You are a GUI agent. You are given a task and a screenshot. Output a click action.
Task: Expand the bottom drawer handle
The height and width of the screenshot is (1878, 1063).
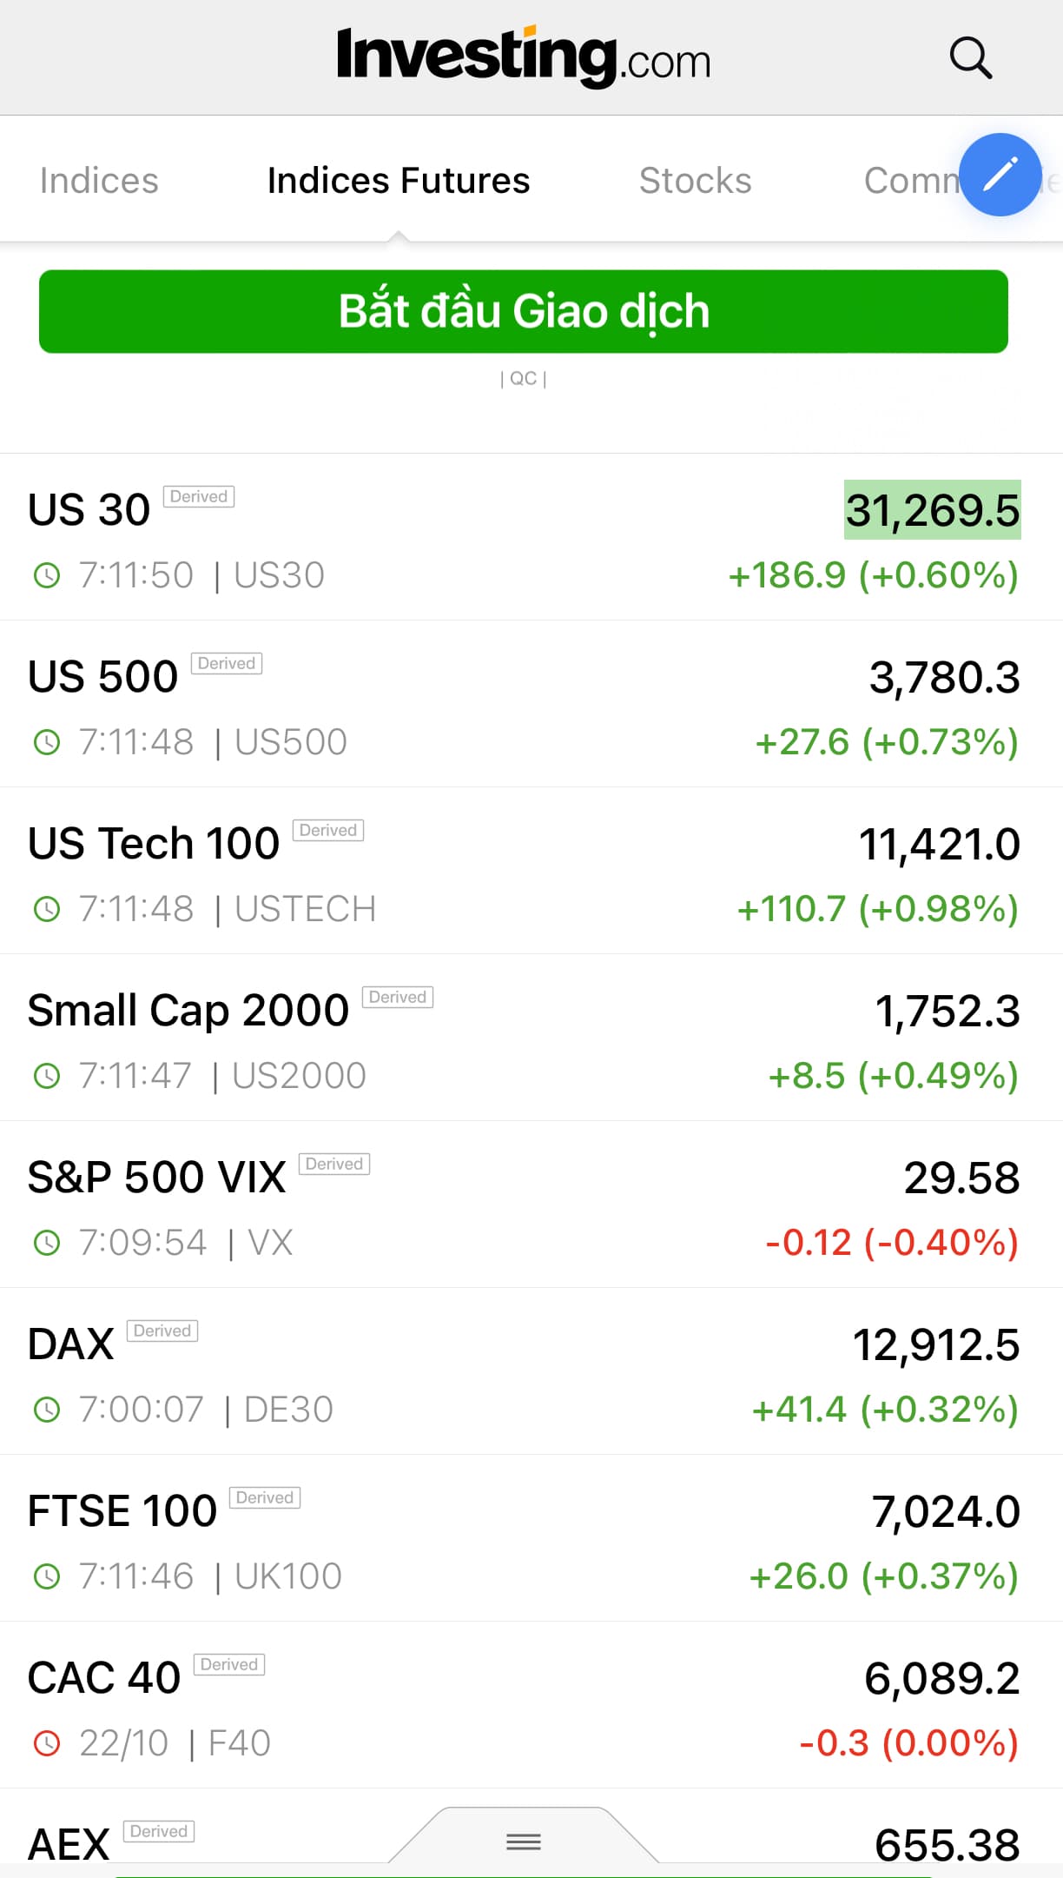click(x=523, y=1841)
